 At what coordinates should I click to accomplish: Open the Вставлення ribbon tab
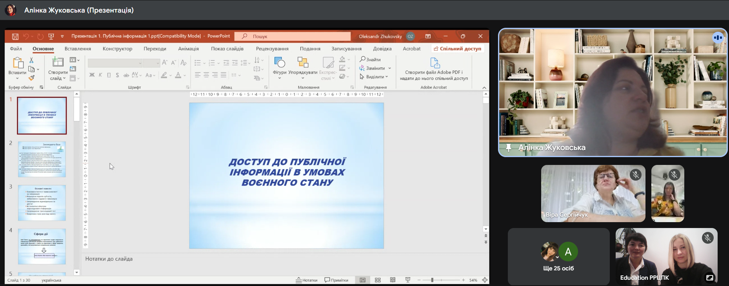click(78, 49)
